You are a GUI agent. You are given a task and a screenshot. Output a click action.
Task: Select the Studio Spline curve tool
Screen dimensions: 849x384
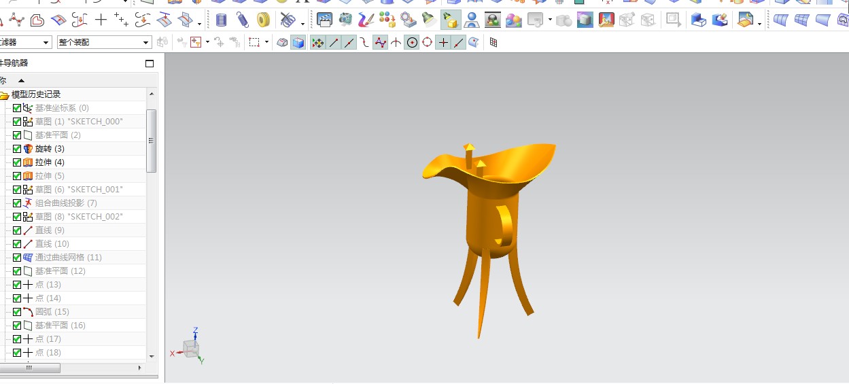pos(16,20)
